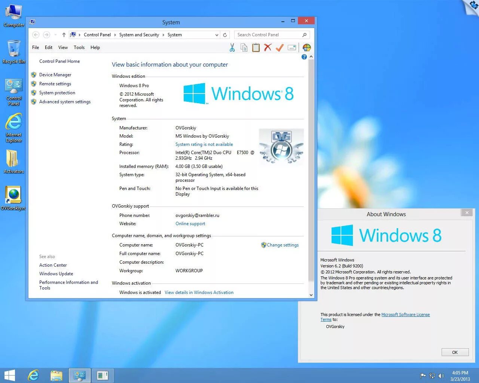Click the colorful views globe toolbar icon
479x383 pixels.
(307, 48)
